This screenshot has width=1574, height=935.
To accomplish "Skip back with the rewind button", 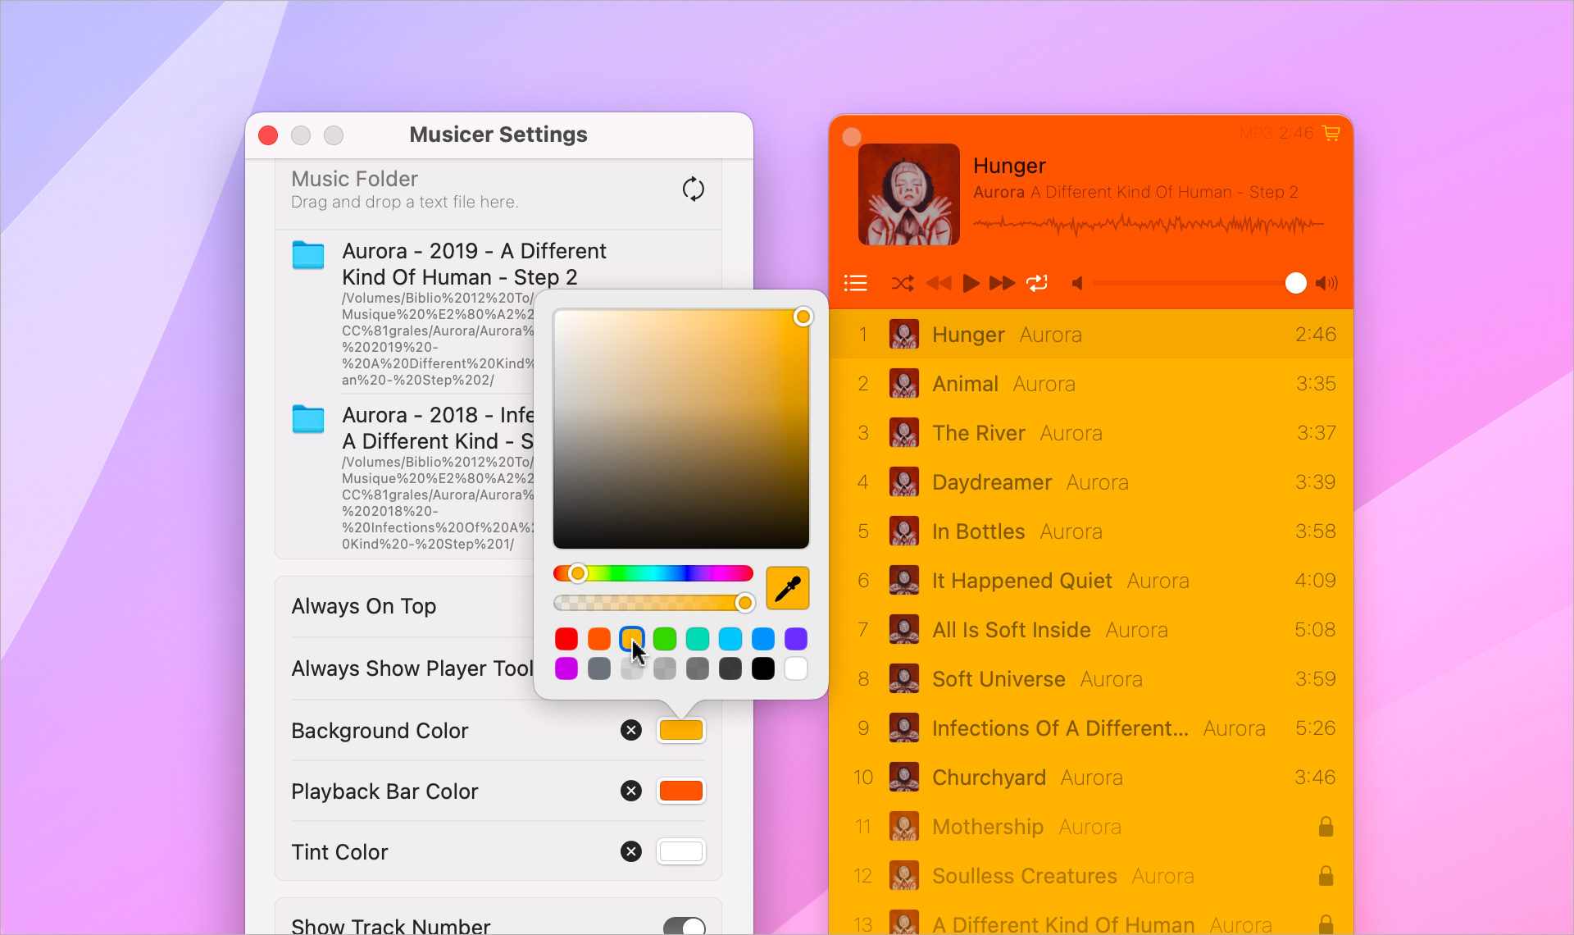I will (x=939, y=283).
